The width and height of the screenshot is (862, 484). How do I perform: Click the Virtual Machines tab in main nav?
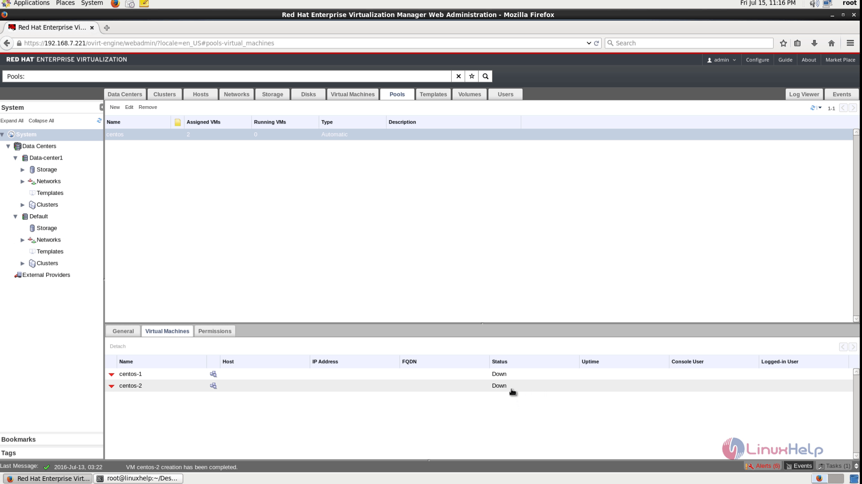352,94
